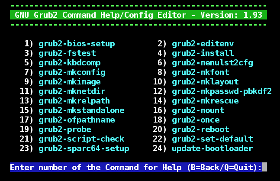This screenshot has height=181, width=280.
Task: Select the grub2-mklayout entry
Action: point(206,82)
